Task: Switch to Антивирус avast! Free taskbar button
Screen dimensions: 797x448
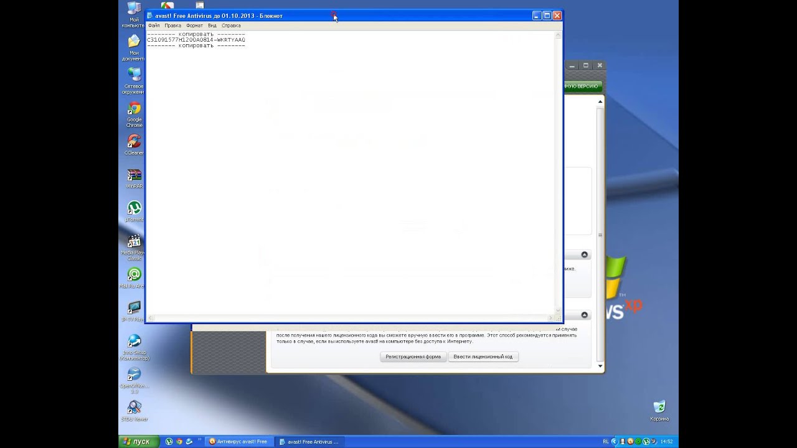Action: coord(238,442)
